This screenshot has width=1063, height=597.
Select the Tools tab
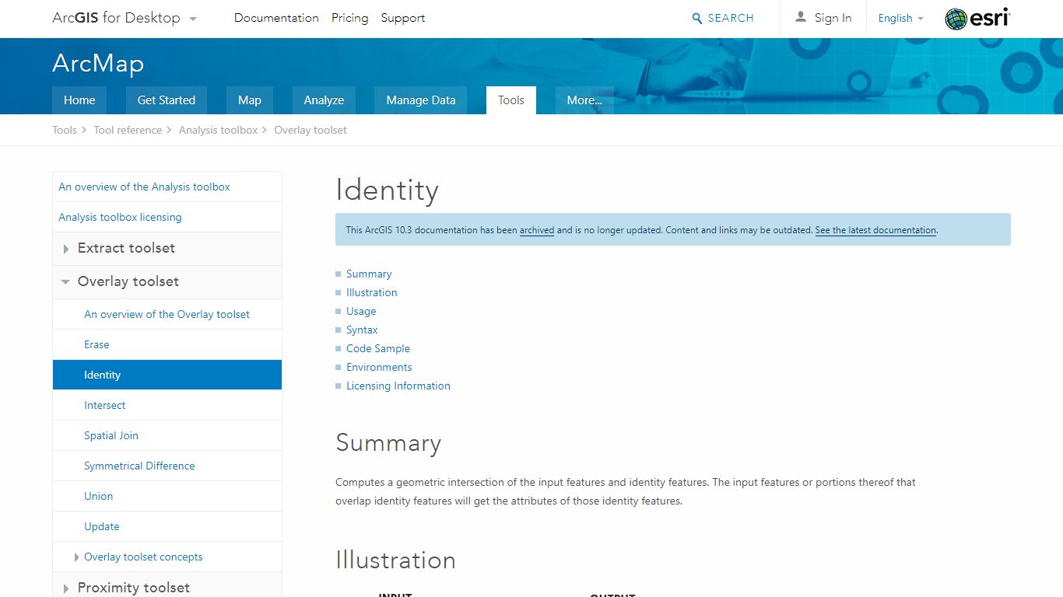click(x=511, y=100)
